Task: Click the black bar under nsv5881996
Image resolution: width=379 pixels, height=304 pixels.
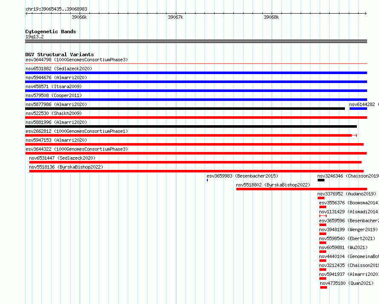Action: (x=191, y=126)
